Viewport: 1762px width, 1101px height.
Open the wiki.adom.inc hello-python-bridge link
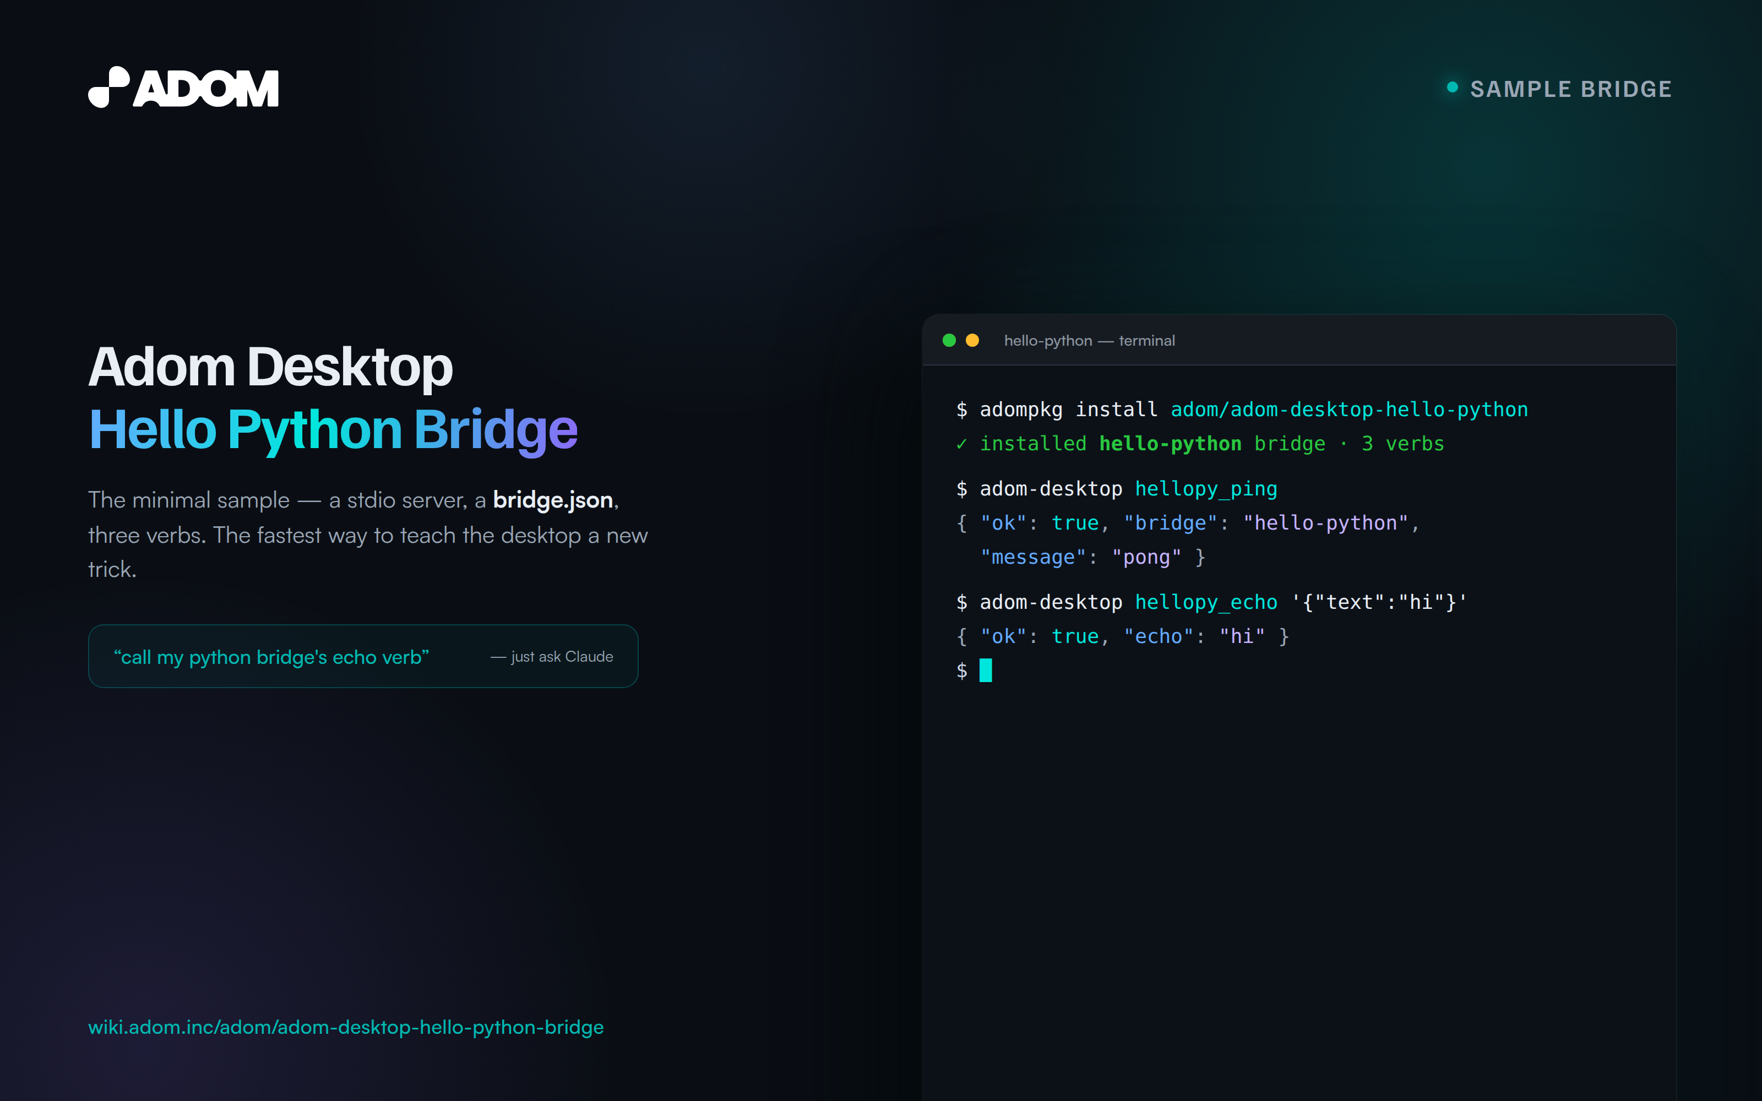click(x=346, y=1027)
